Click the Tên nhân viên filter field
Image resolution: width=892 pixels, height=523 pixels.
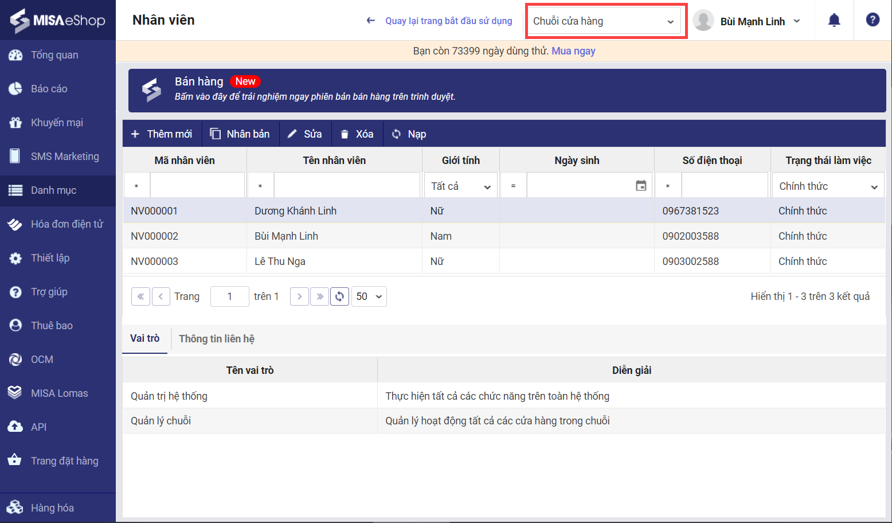pyautogui.click(x=346, y=186)
